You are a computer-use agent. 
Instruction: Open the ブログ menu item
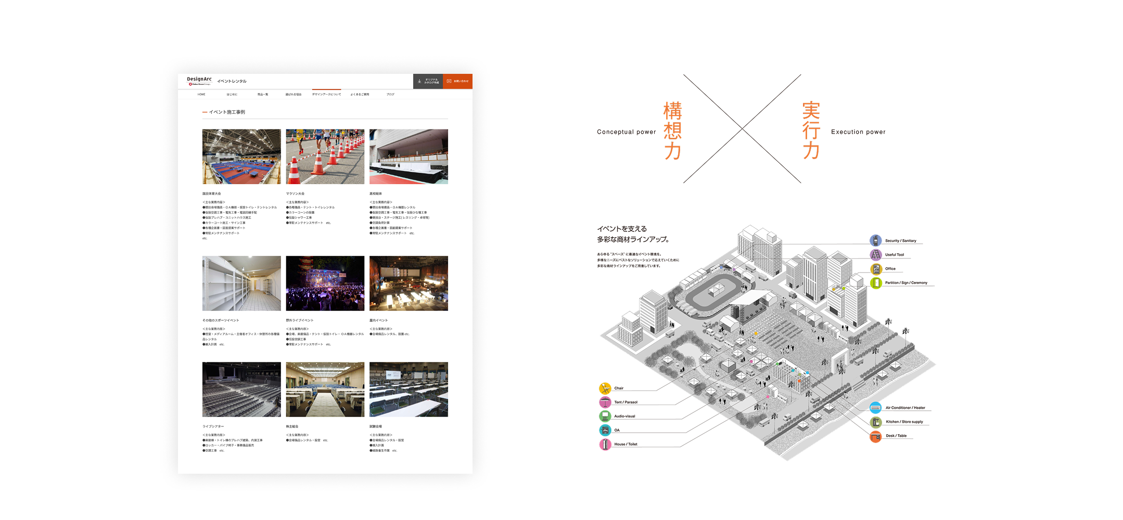tap(390, 95)
